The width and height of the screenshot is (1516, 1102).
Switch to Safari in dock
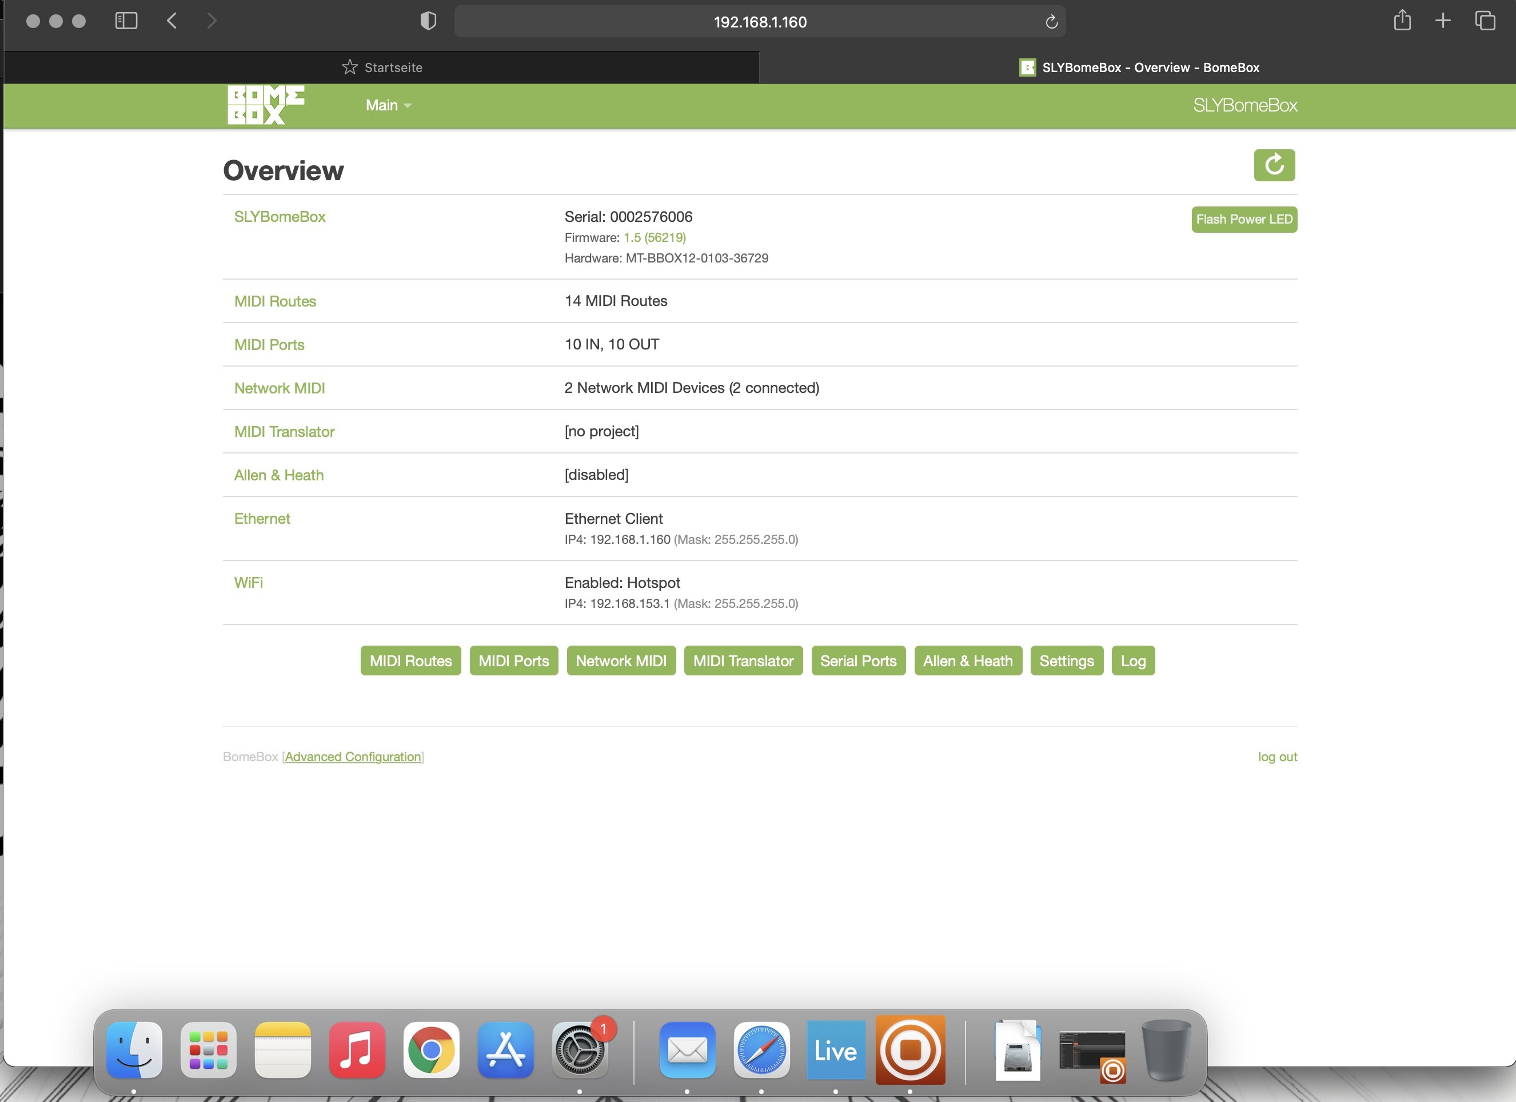pyautogui.click(x=761, y=1049)
